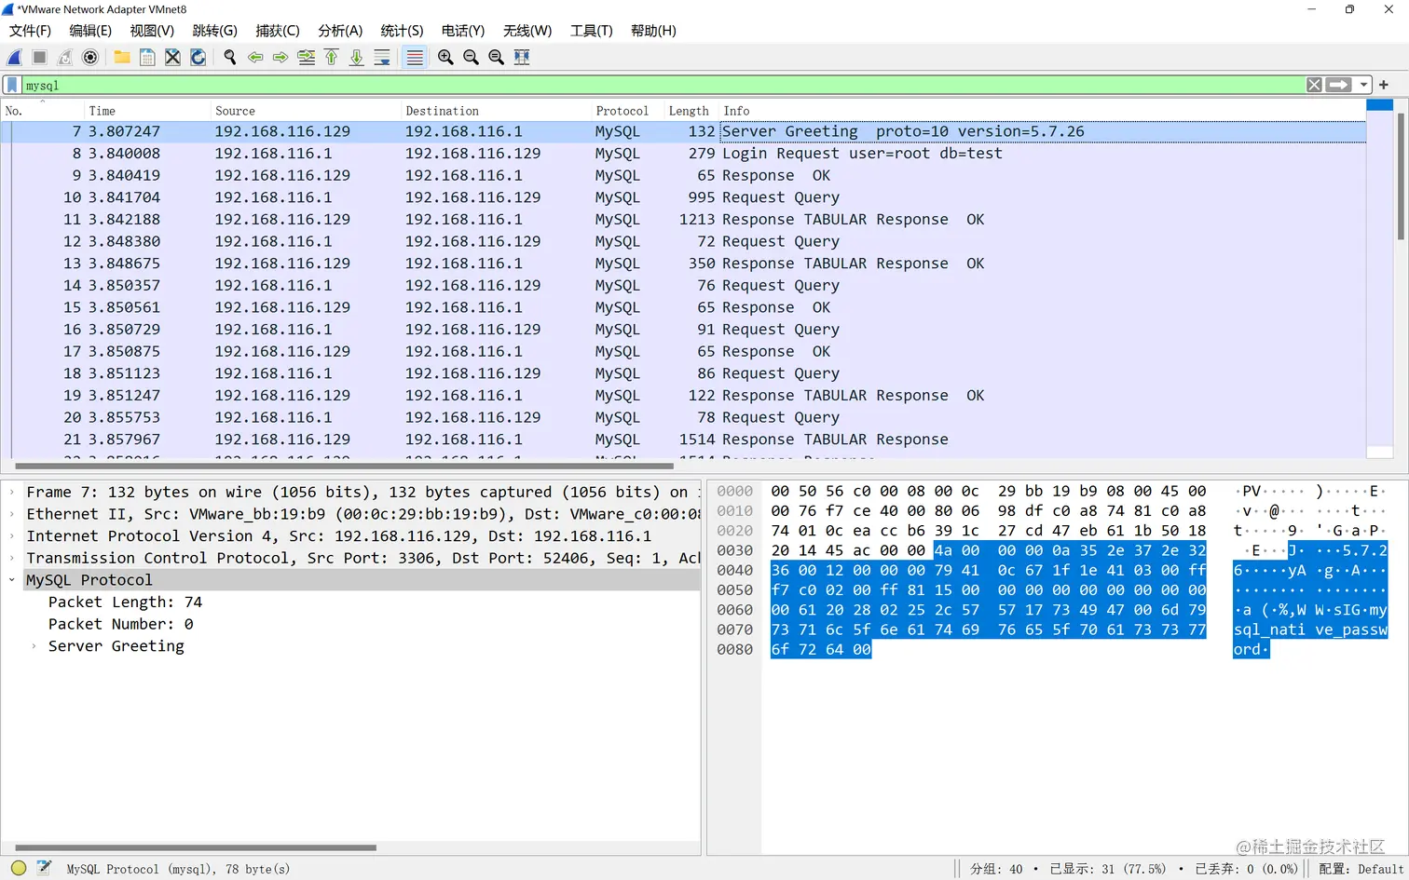The height and width of the screenshot is (880, 1409).
Task: Open the find packet tool
Action: click(229, 57)
